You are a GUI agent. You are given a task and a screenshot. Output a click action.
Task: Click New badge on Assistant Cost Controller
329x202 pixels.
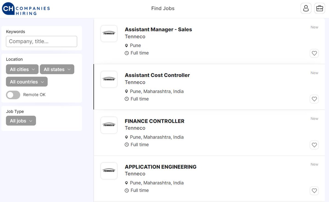pos(314,73)
